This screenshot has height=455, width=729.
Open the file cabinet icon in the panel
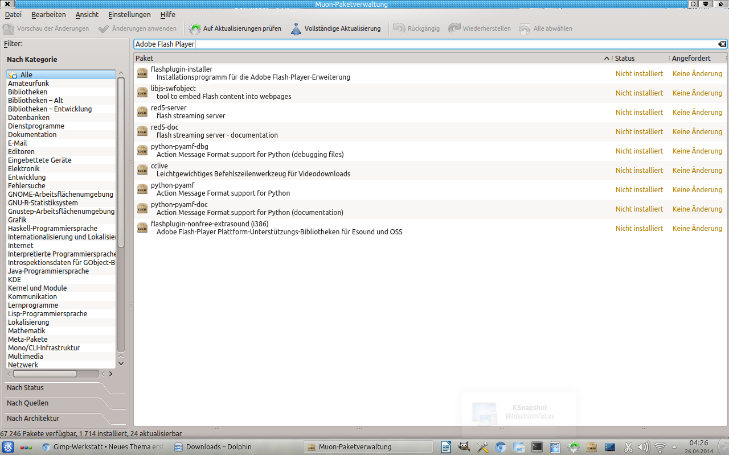(555, 447)
